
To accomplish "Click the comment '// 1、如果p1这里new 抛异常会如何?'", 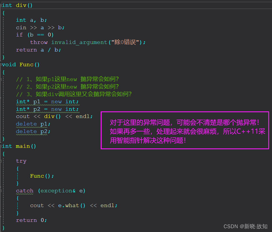I will pos(67,79).
